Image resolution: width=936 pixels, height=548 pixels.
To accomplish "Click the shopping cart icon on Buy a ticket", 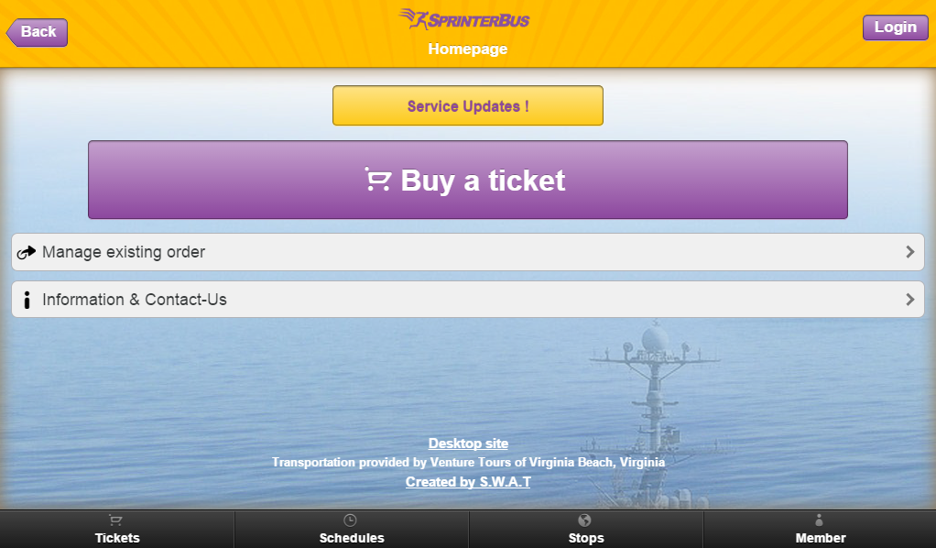I will (x=378, y=180).
